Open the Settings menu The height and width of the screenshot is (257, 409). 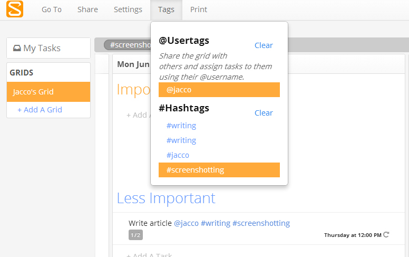pyautogui.click(x=128, y=9)
